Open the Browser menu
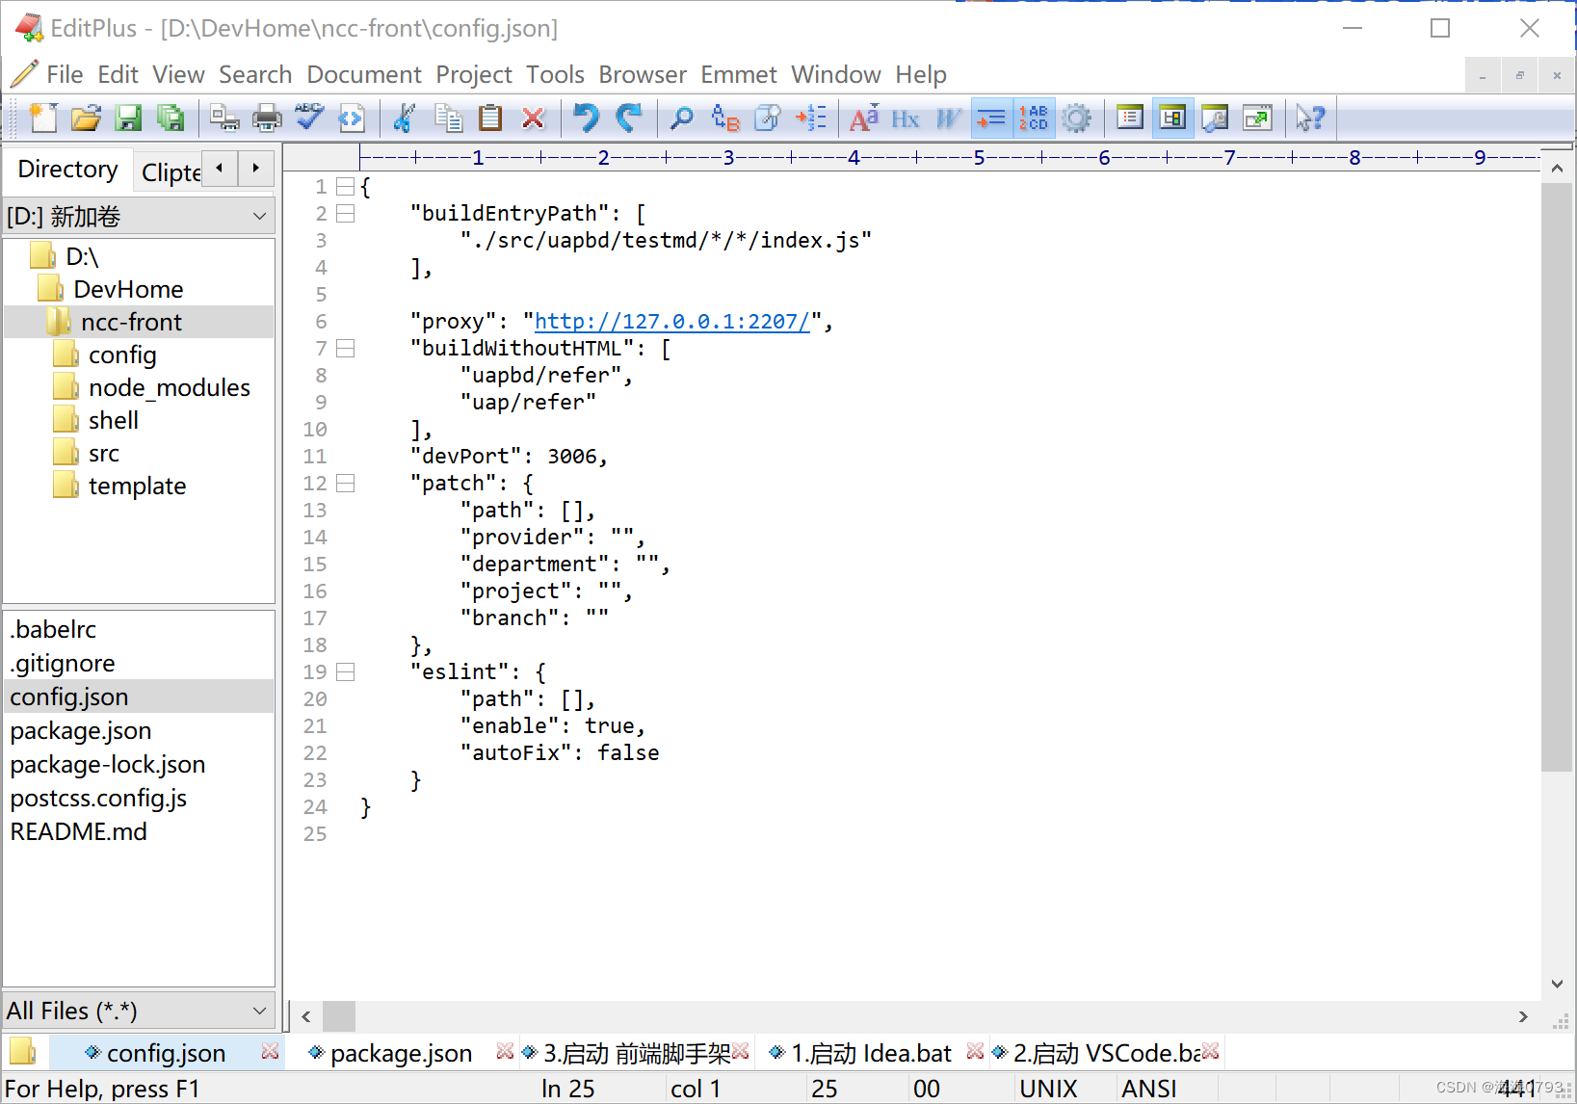The width and height of the screenshot is (1577, 1104). 642,74
